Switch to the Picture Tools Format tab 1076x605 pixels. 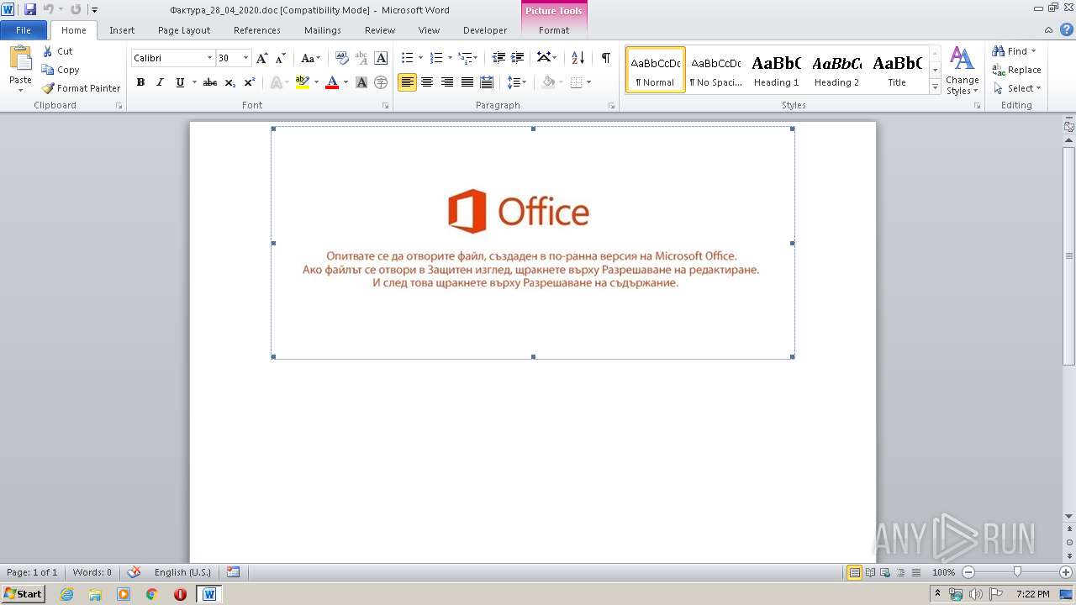[x=554, y=30]
